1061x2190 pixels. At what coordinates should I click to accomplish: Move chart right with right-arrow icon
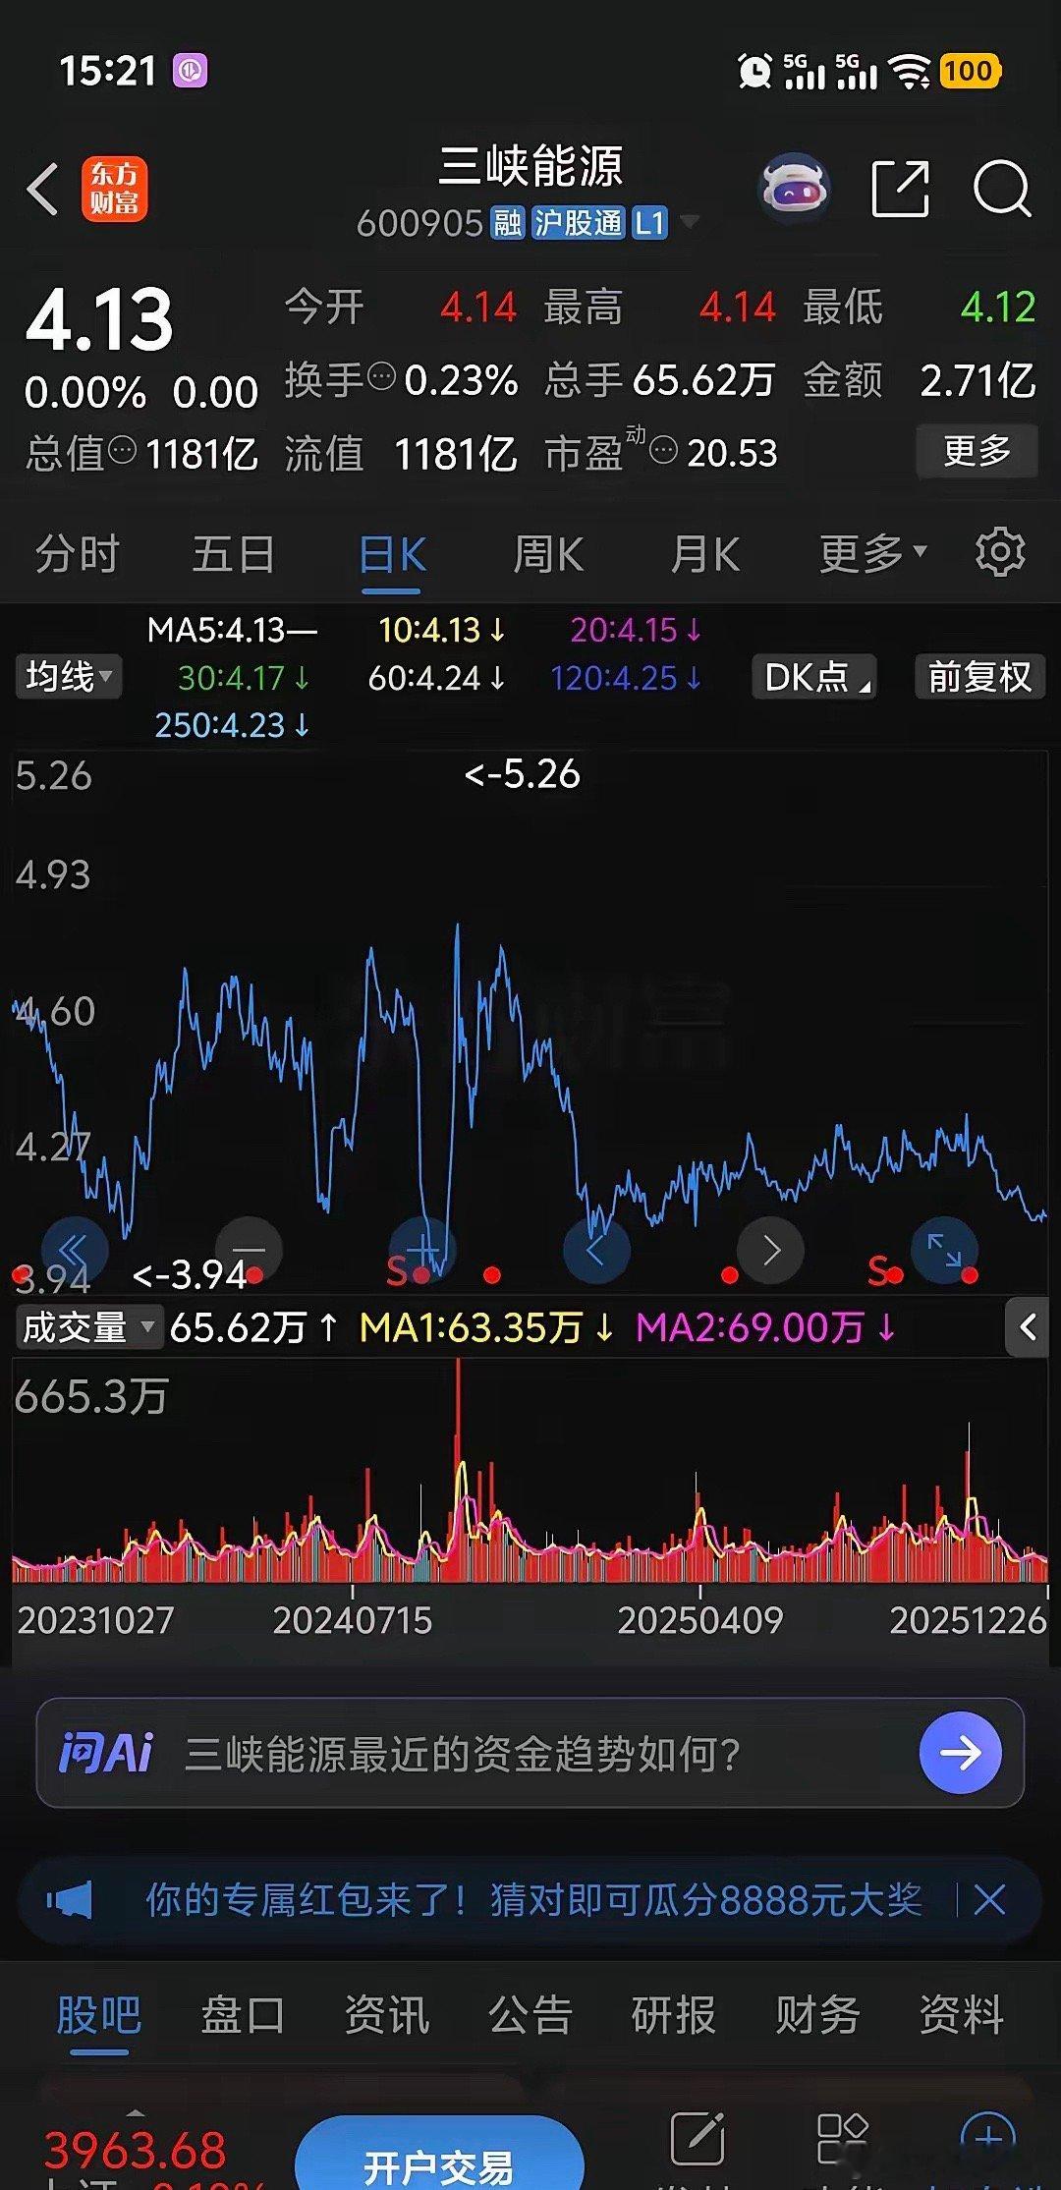pos(771,1250)
